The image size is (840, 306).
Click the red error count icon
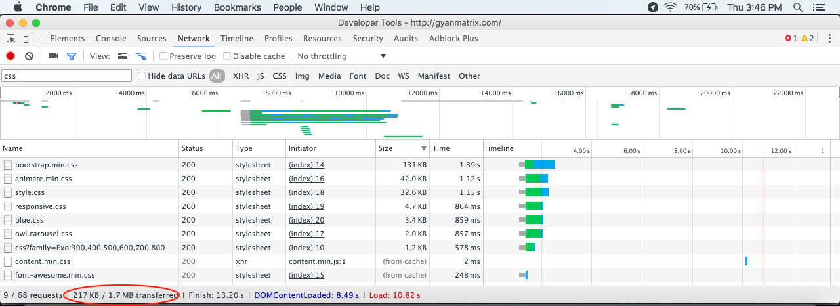(788, 39)
